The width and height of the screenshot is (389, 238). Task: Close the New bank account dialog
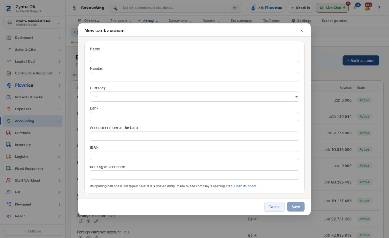pyautogui.click(x=301, y=31)
